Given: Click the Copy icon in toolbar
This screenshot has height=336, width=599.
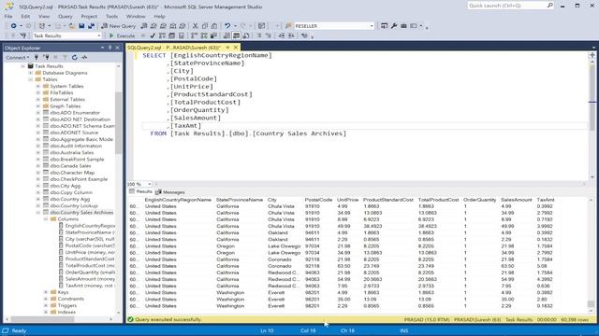Looking at the screenshot, I should point(205,26).
